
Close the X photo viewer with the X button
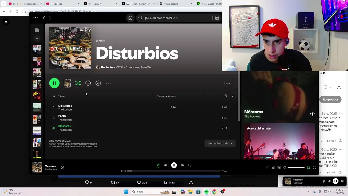click(x=6, y=22)
